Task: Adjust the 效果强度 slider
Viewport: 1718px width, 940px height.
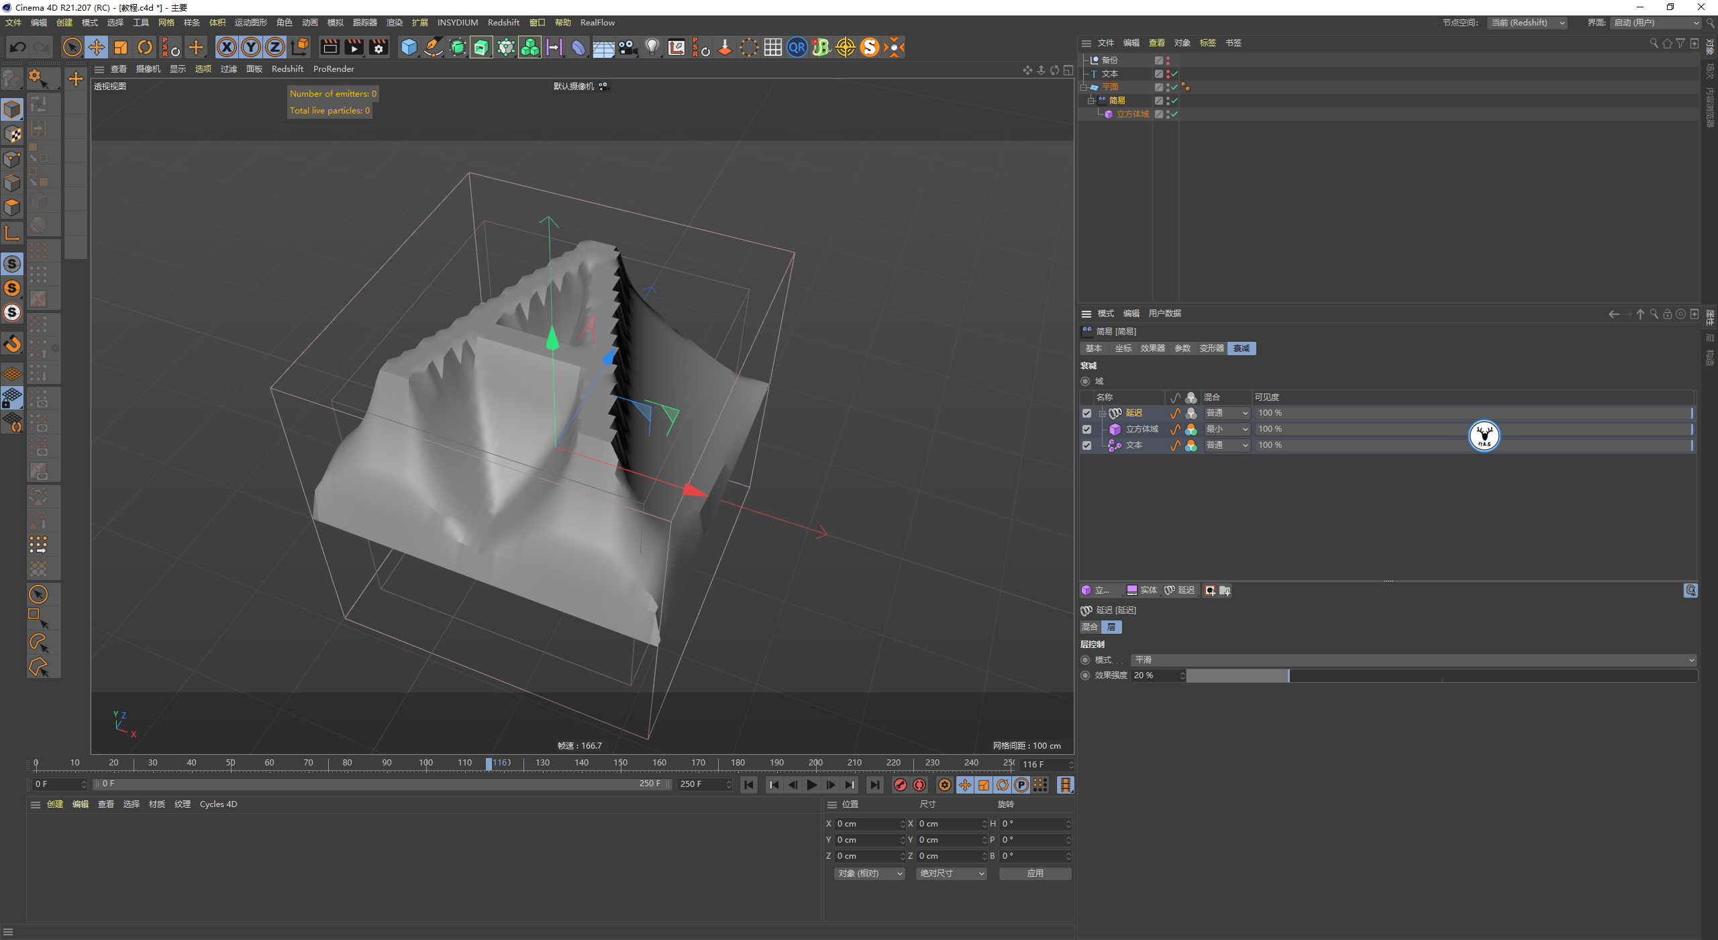Action: pyautogui.click(x=1289, y=675)
